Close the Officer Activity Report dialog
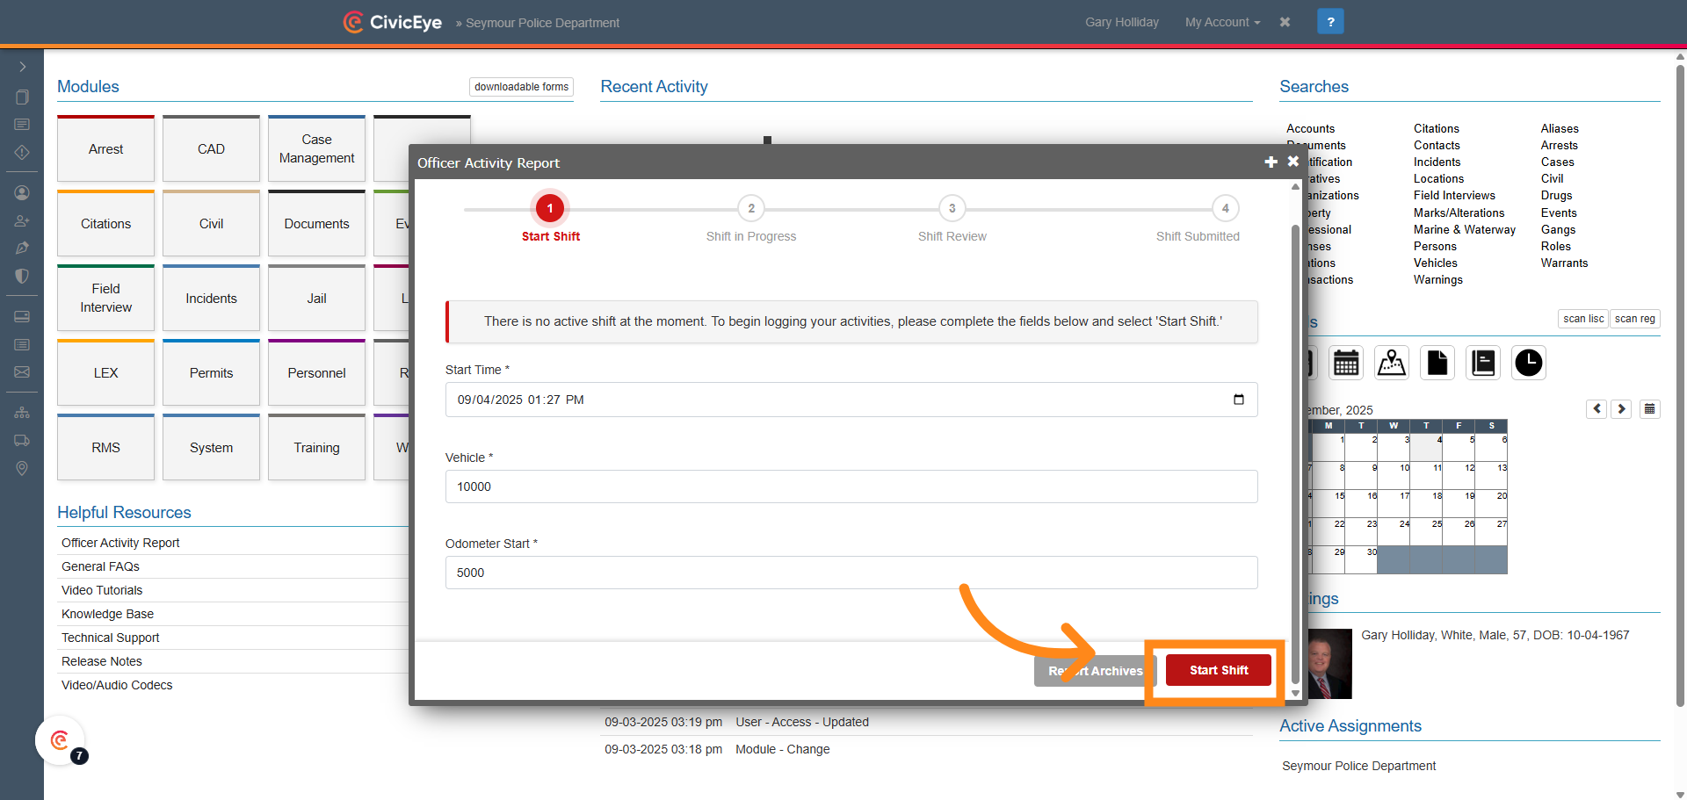 point(1293,162)
